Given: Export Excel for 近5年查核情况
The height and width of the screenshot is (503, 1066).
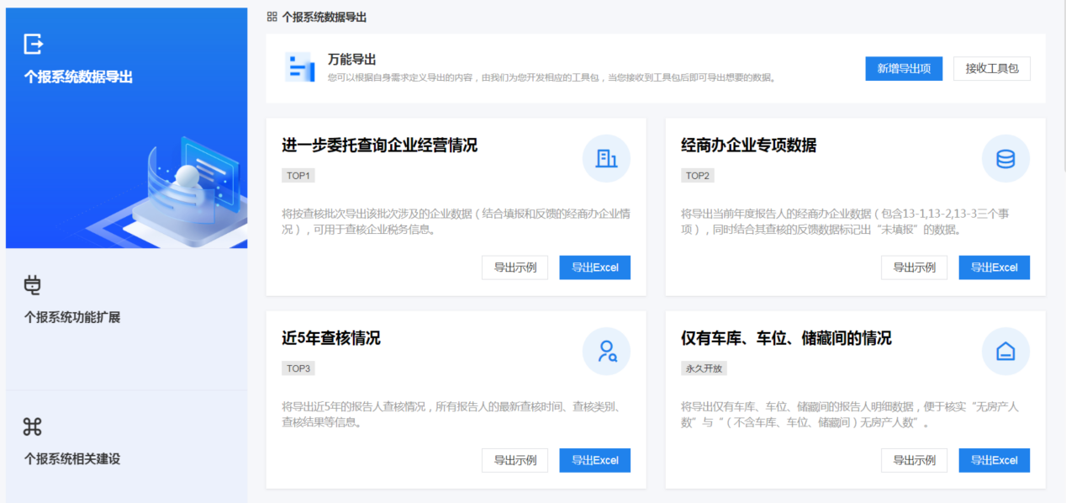Looking at the screenshot, I should pyautogui.click(x=594, y=460).
